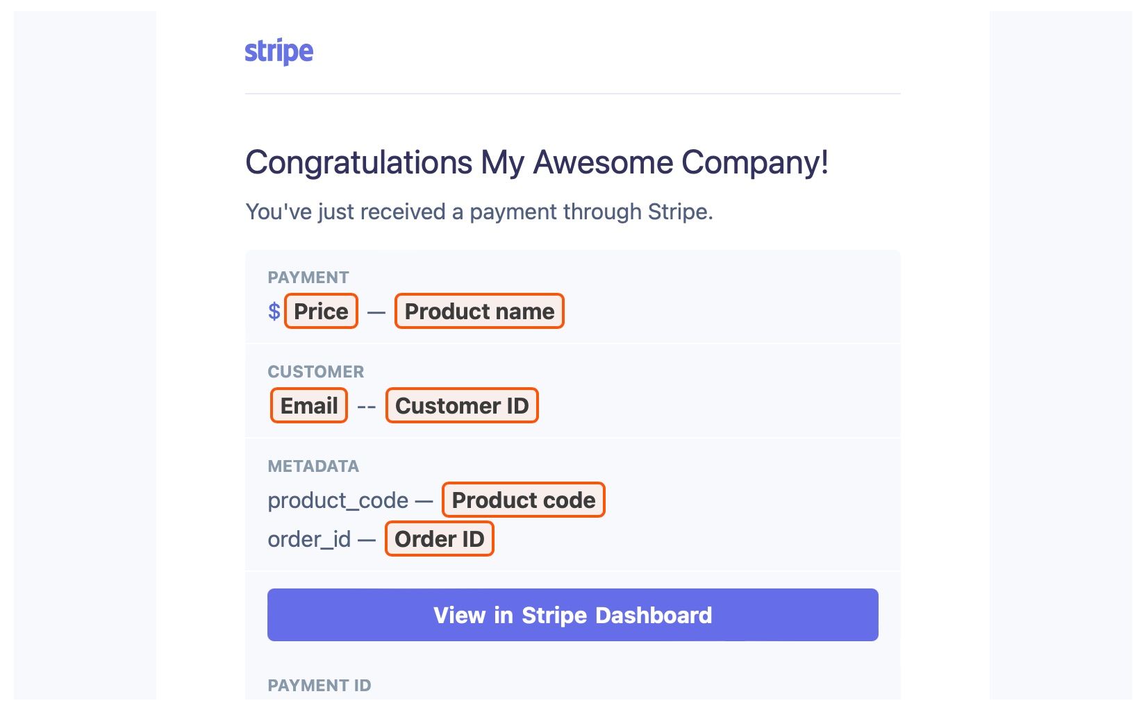This screenshot has width=1146, height=712.
Task: Click the dash after order_id text
Action: pos(367,540)
